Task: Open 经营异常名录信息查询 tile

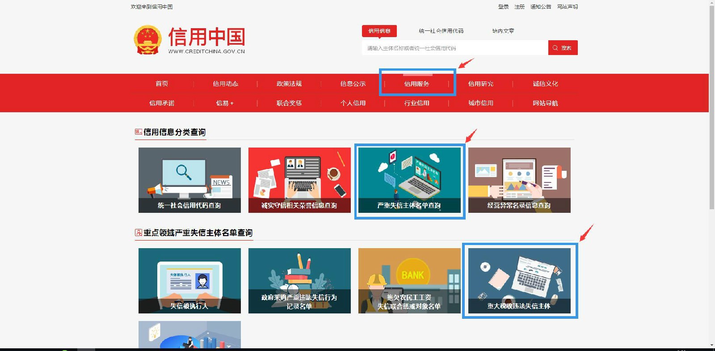Action: click(519, 180)
